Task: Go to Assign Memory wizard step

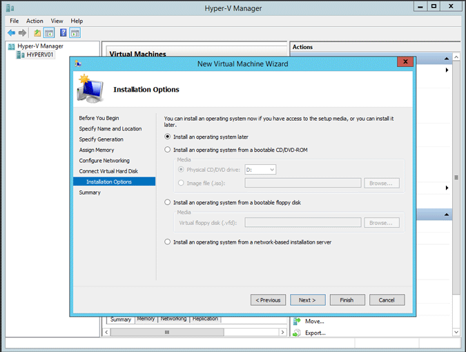Action: (x=97, y=150)
